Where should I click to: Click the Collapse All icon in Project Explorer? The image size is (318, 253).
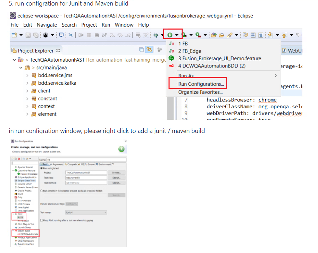[141, 50]
